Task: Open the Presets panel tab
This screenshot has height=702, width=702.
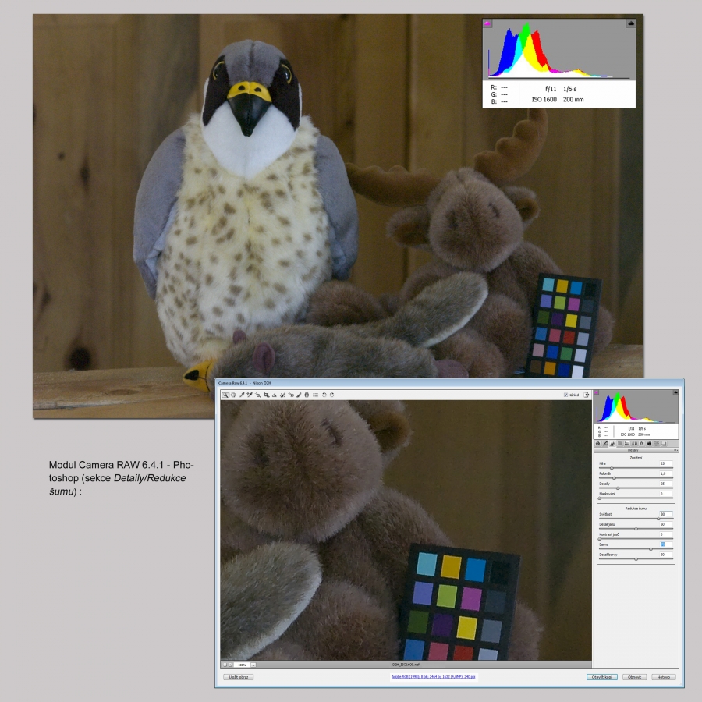Action: (x=656, y=444)
